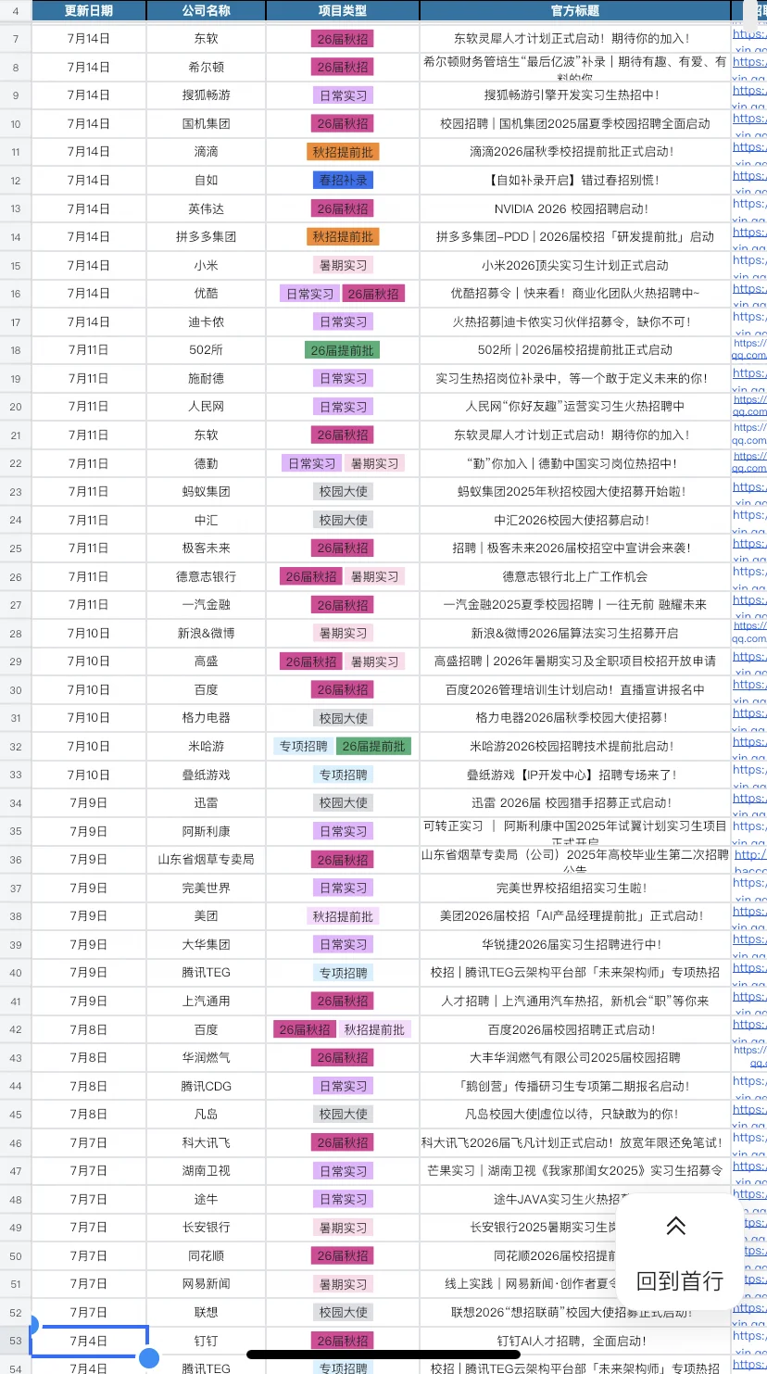Click the 腾讯CDG company cell

coord(207,1086)
